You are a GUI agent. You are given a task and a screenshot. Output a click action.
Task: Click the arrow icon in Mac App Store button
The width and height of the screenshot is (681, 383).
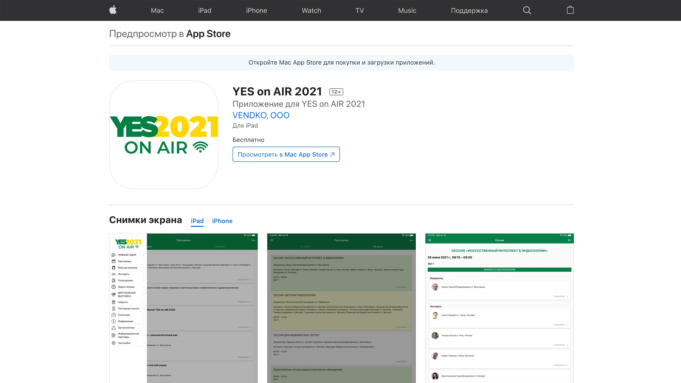pos(332,155)
